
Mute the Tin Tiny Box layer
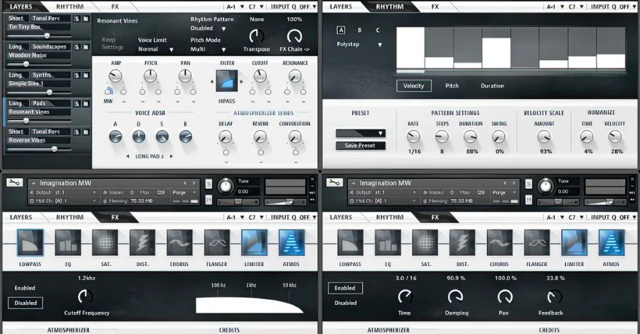86,18
